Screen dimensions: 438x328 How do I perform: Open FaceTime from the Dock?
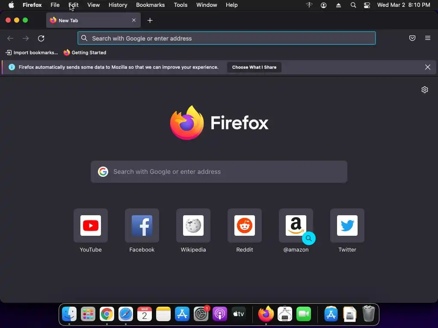tap(304, 314)
